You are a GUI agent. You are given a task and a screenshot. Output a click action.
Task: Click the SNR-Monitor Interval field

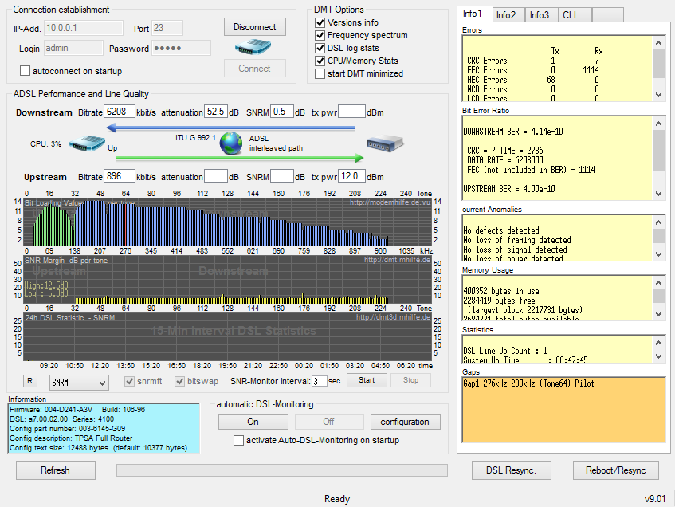(x=320, y=381)
